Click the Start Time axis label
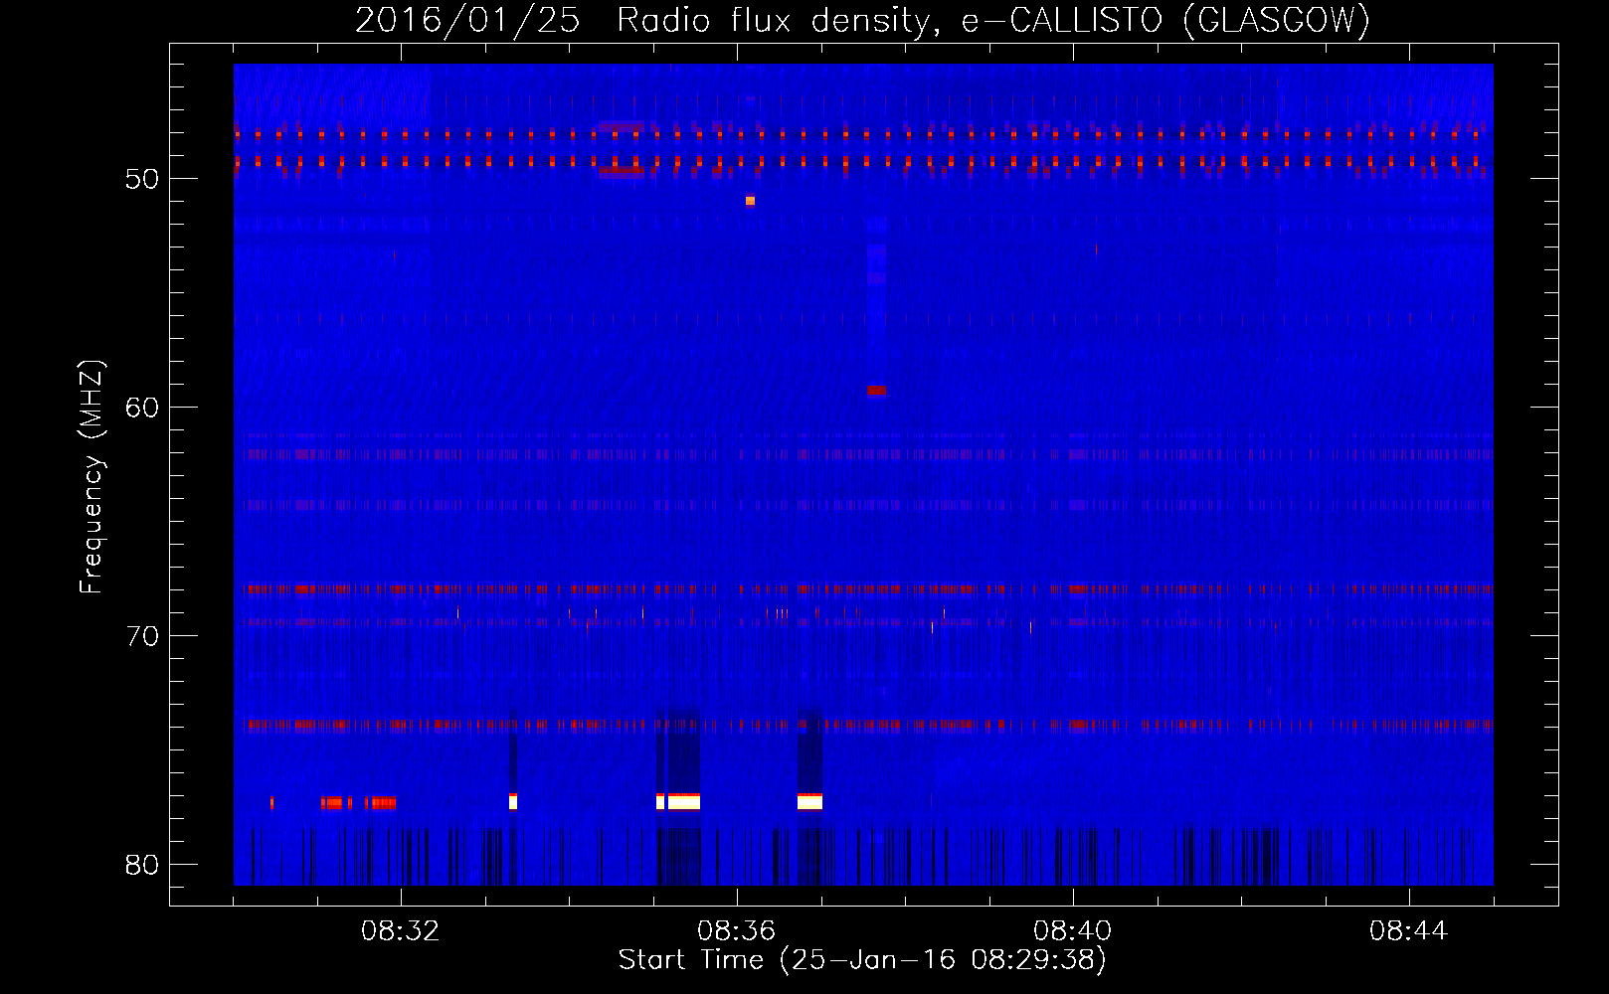1609x994 pixels. (x=862, y=960)
